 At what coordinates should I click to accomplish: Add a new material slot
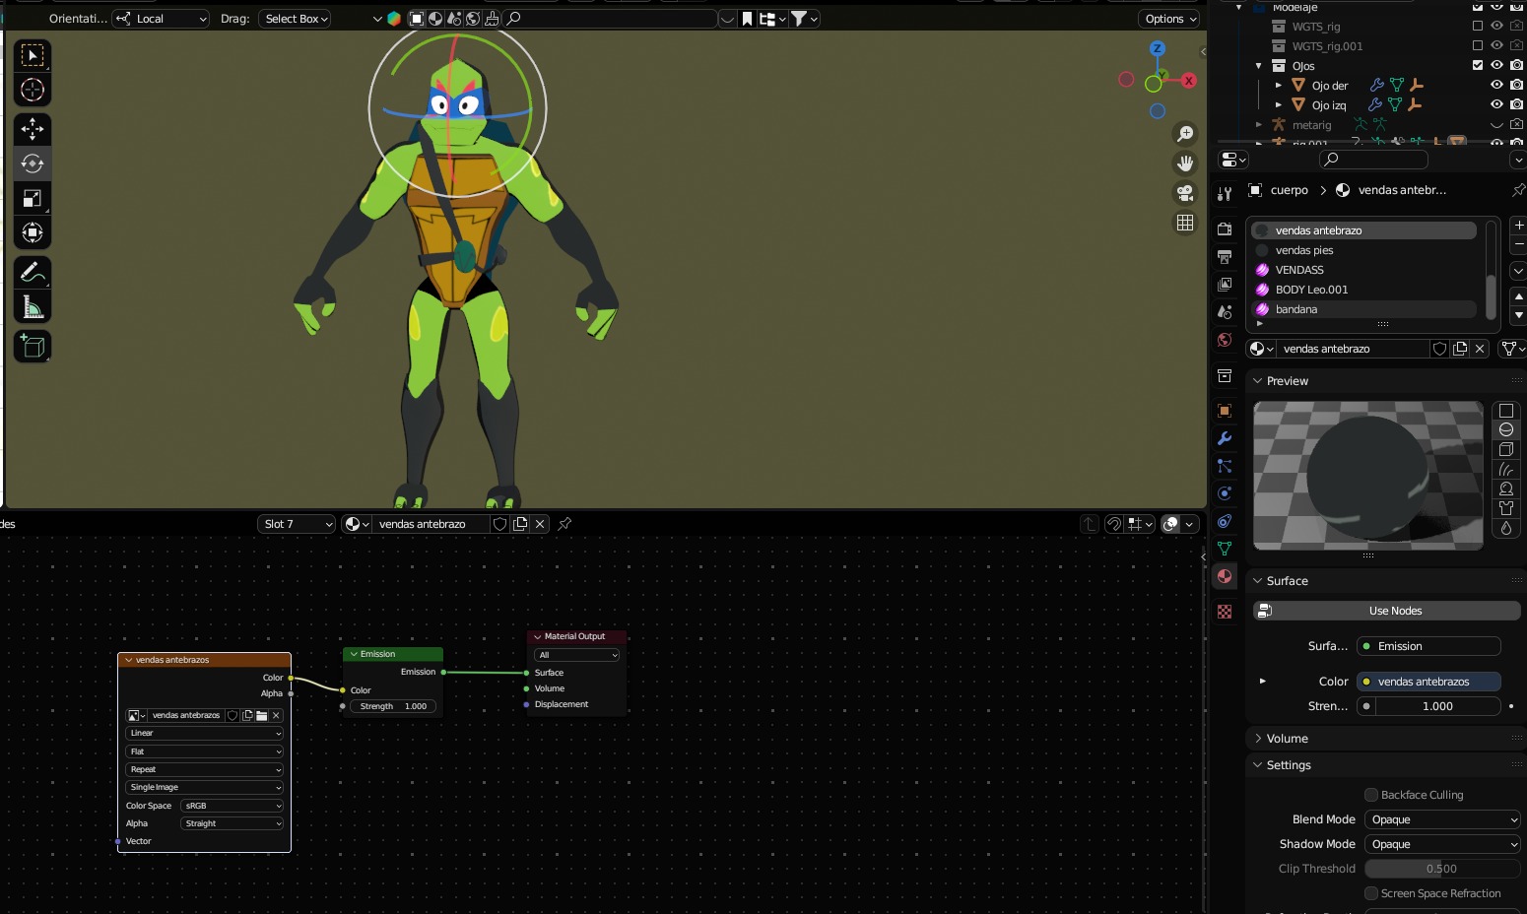click(1518, 226)
